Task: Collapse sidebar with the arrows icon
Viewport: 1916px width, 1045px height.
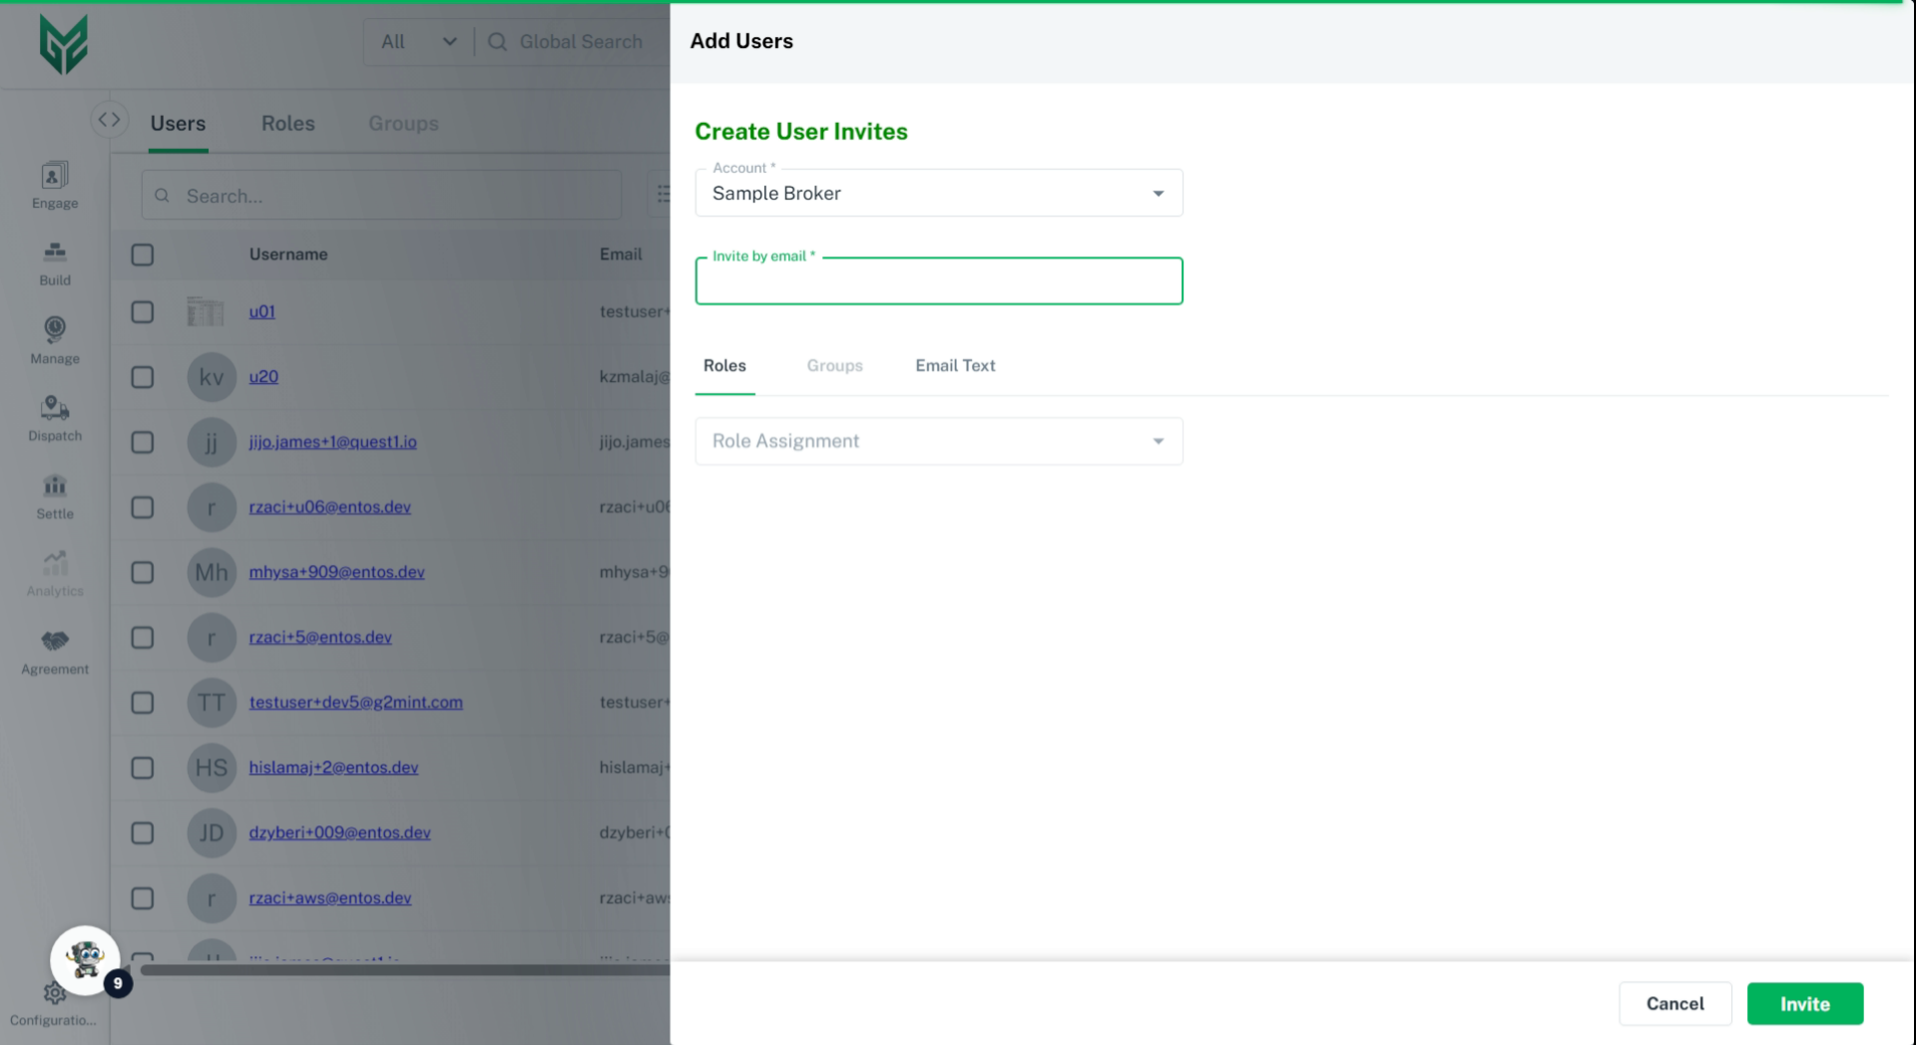Action: click(109, 120)
